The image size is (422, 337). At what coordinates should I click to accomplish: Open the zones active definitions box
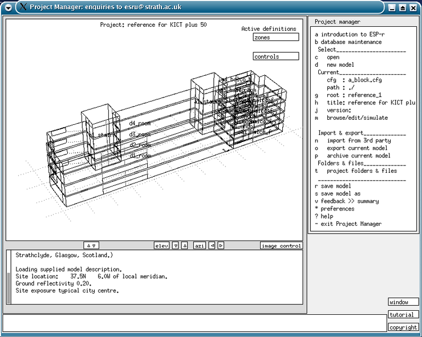pyautogui.click(x=276, y=37)
